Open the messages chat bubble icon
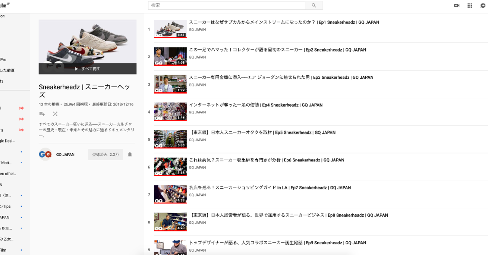 [483, 5]
